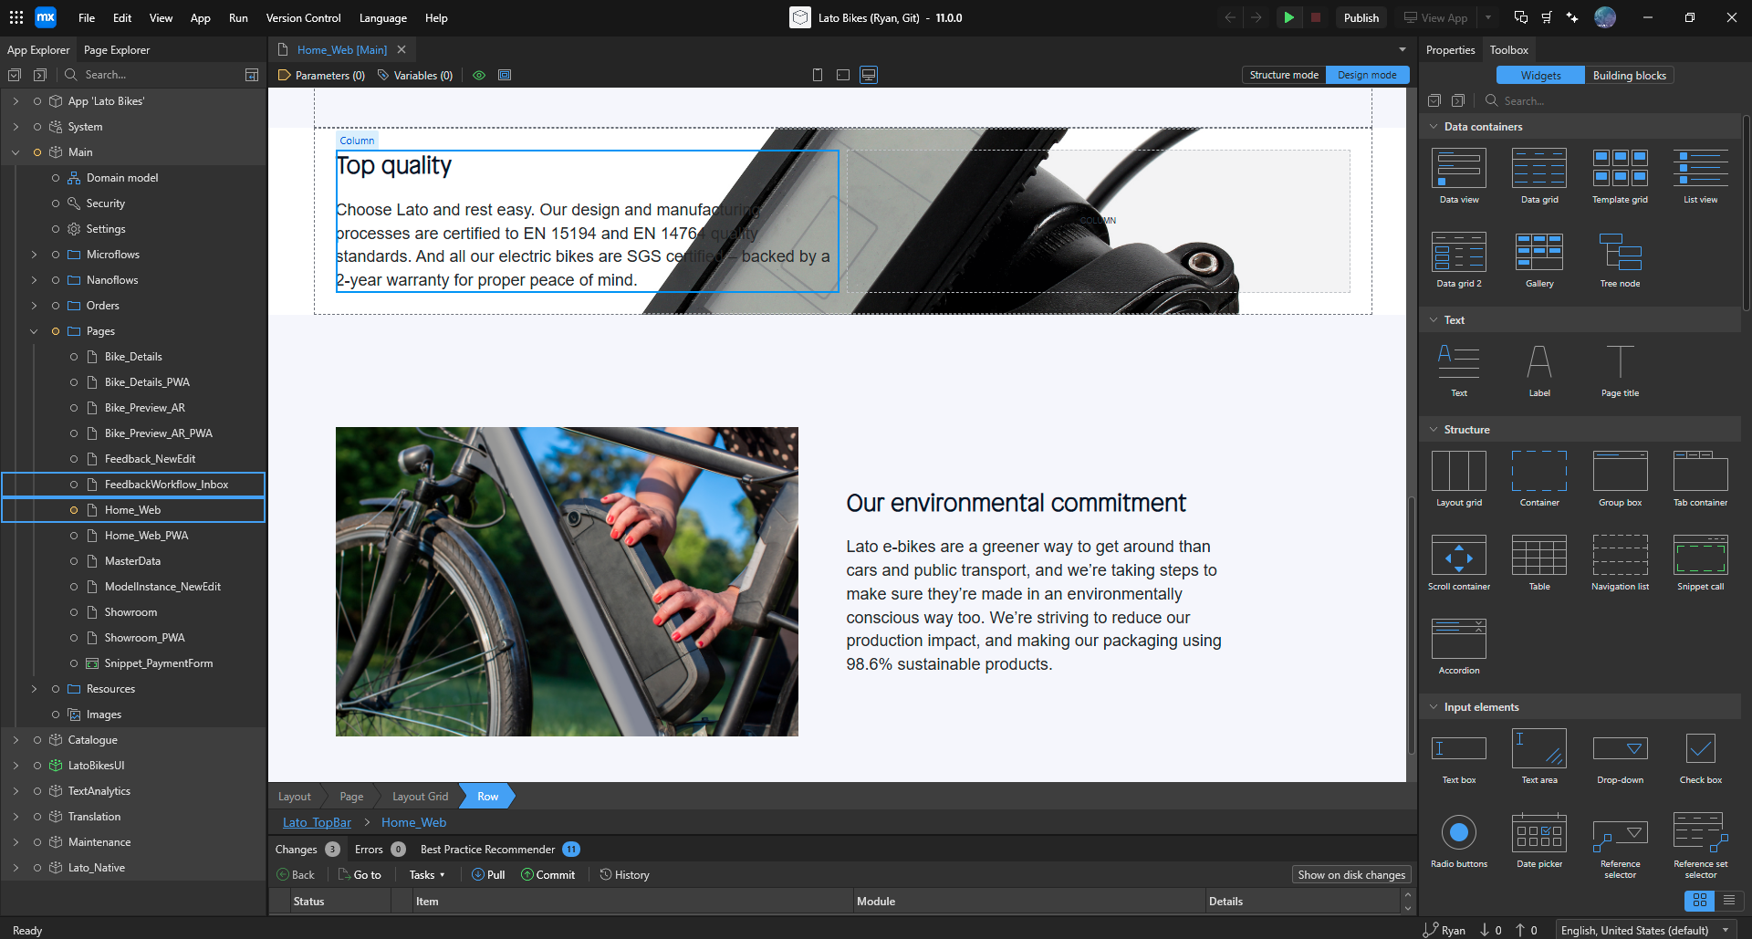1752x939 pixels.
Task: Click the Publish button
Action: (1361, 18)
